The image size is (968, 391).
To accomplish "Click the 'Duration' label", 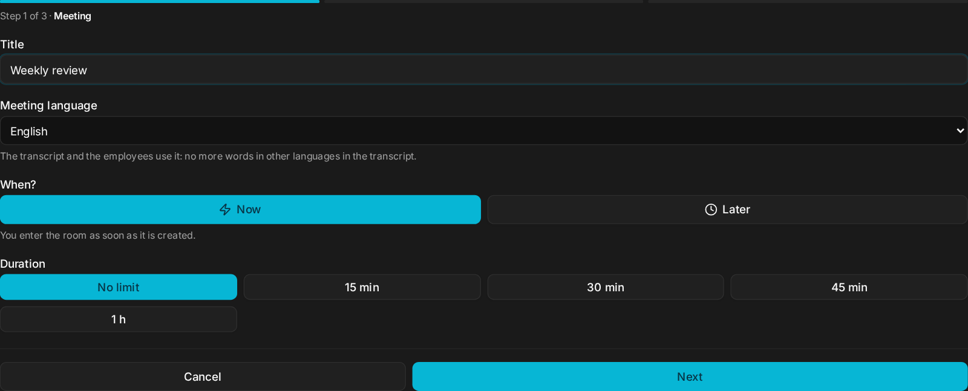I will tap(22, 264).
